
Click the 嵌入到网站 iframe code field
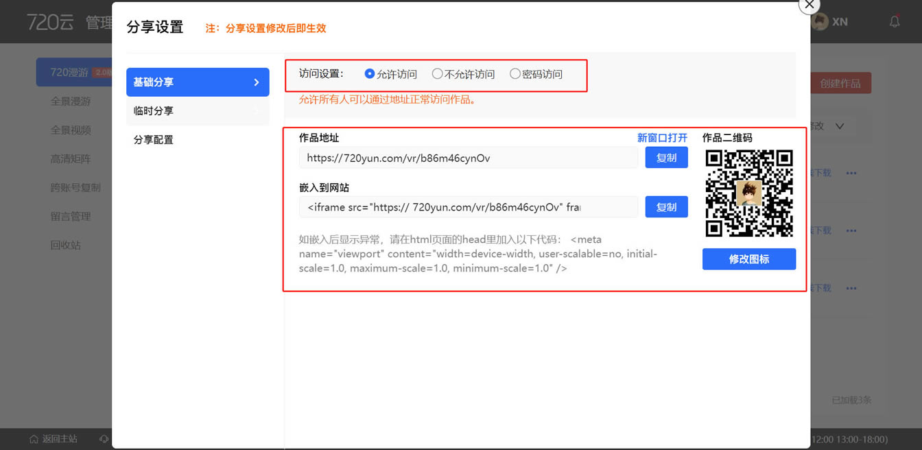[x=469, y=207]
